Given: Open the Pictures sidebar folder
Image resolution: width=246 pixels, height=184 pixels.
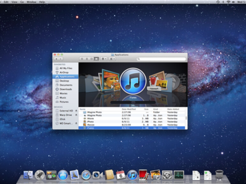Looking at the screenshot, I should [x=65, y=102].
